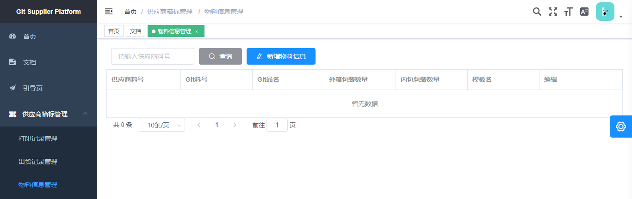Open the 10条/页 page size dropdown
The image size is (632, 199).
tap(161, 125)
